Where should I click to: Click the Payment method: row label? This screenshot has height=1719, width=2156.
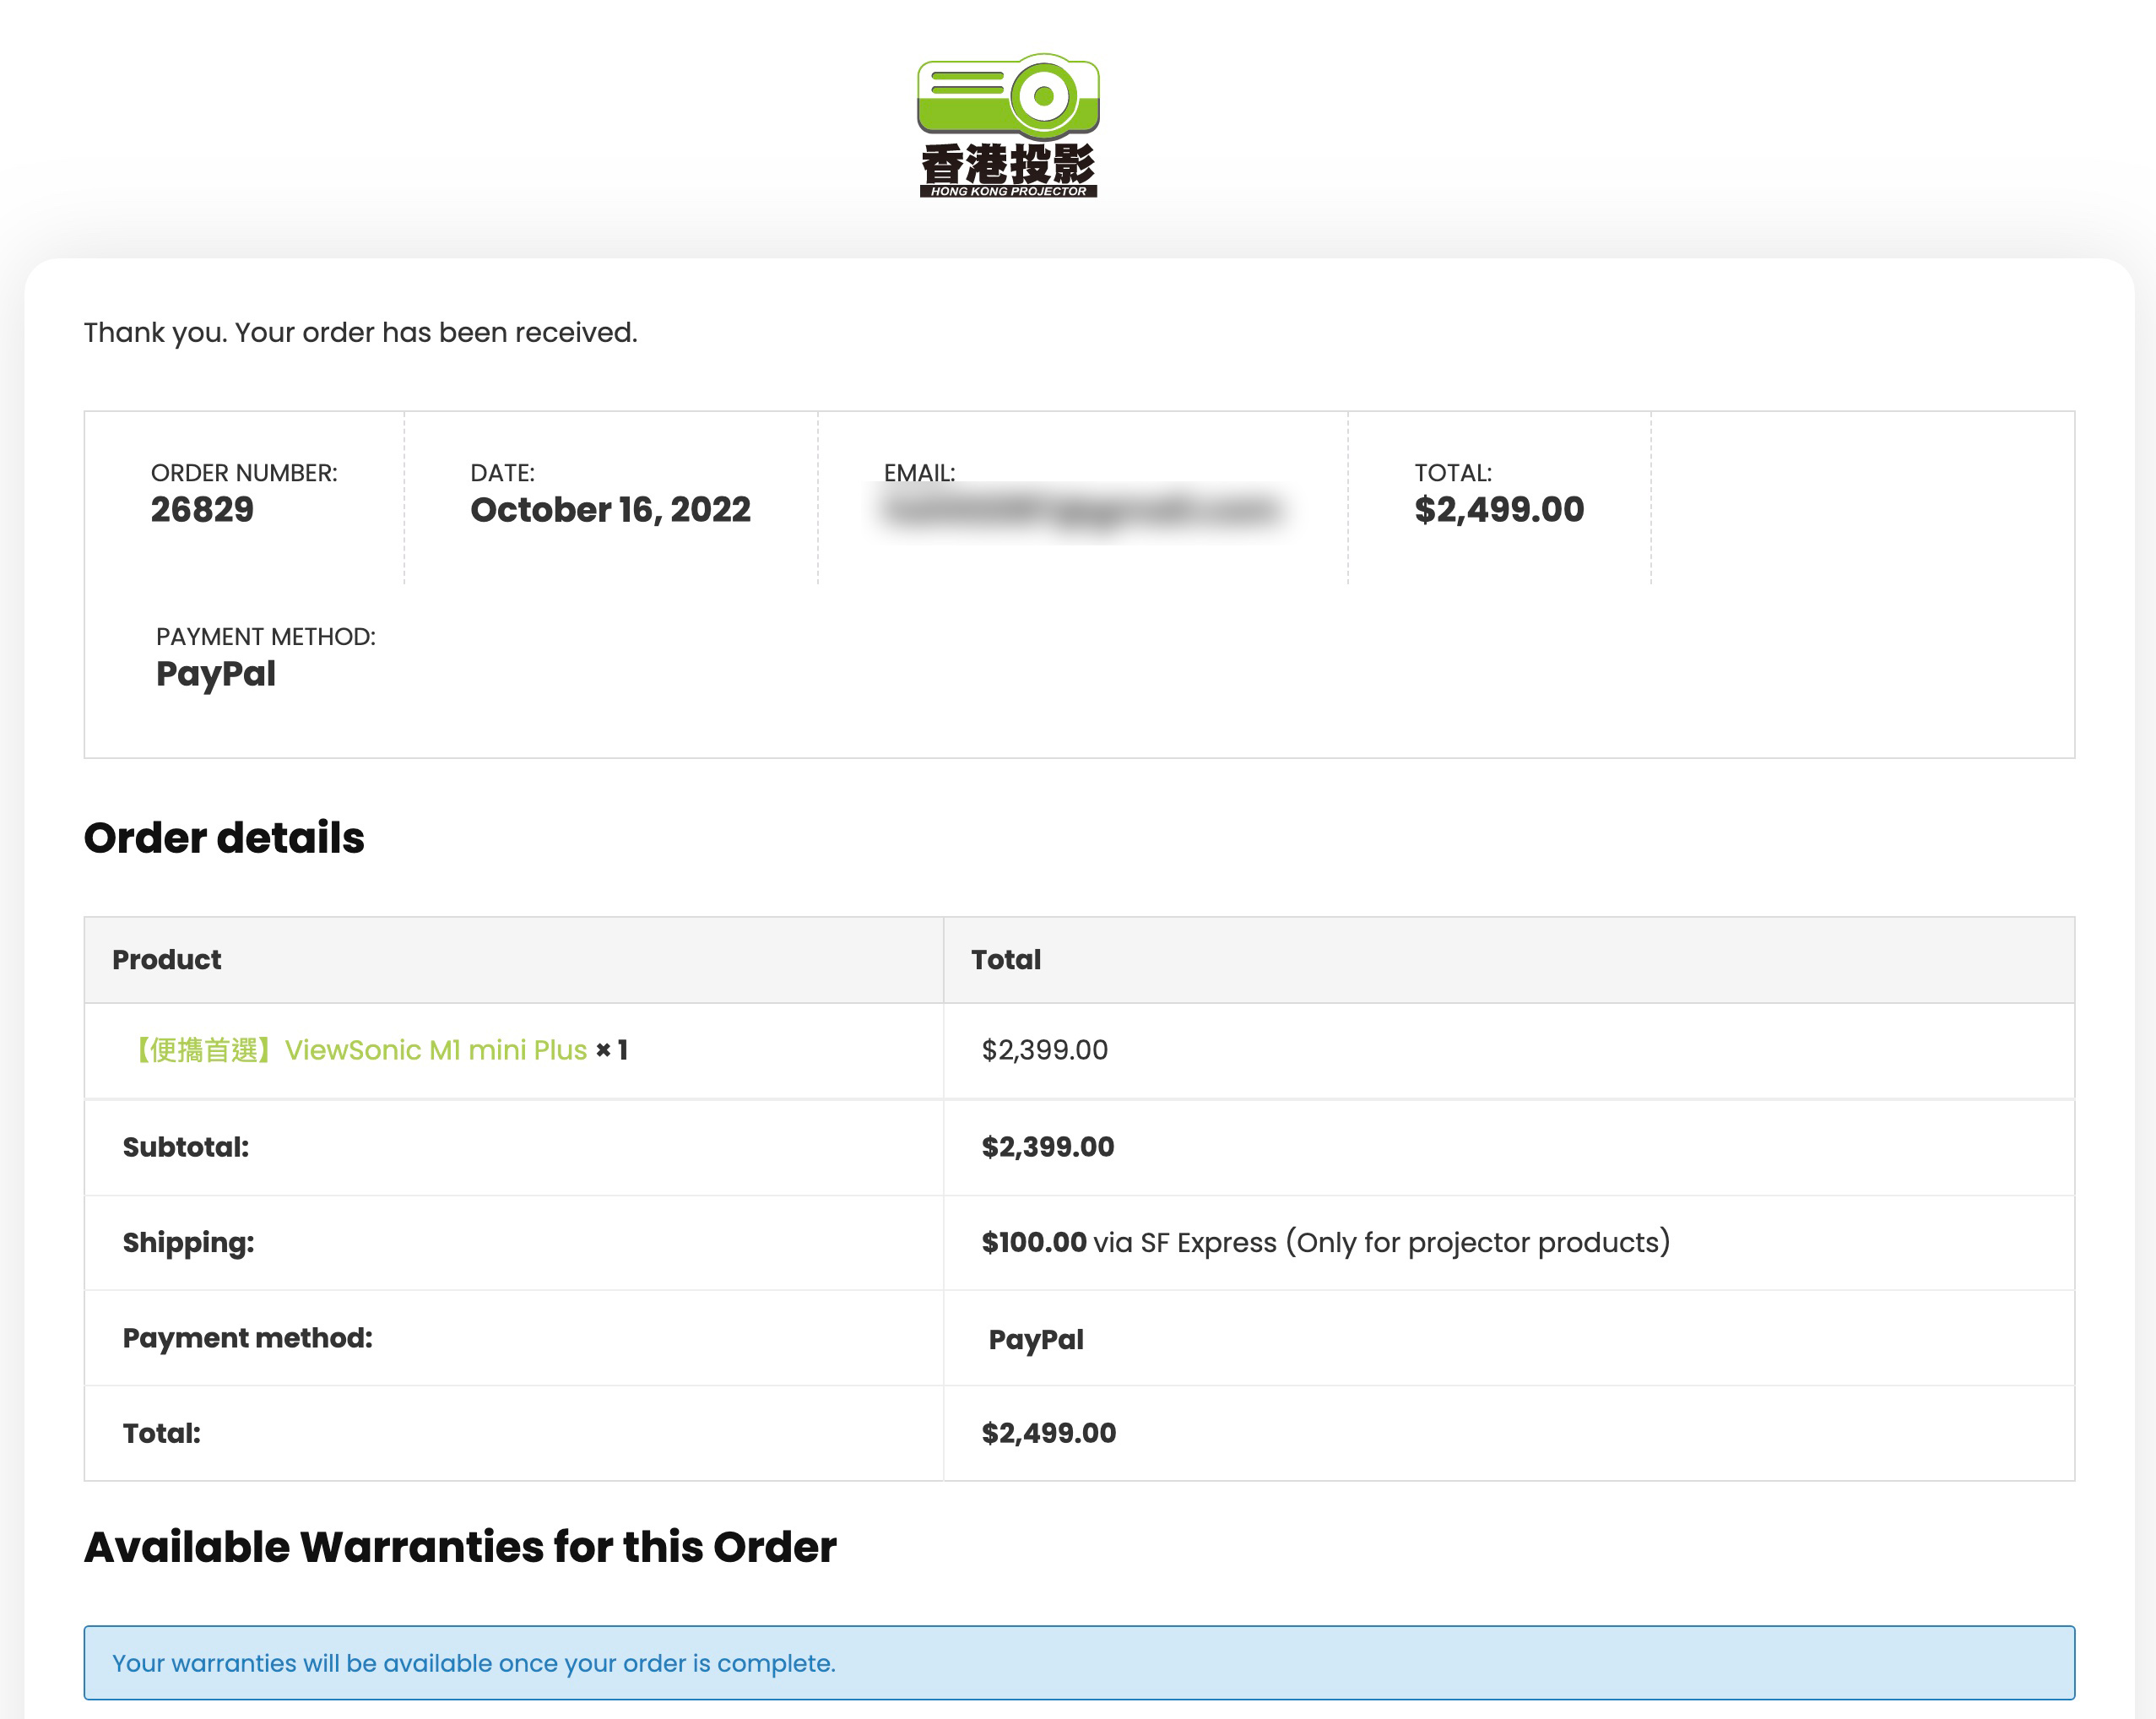coord(247,1338)
